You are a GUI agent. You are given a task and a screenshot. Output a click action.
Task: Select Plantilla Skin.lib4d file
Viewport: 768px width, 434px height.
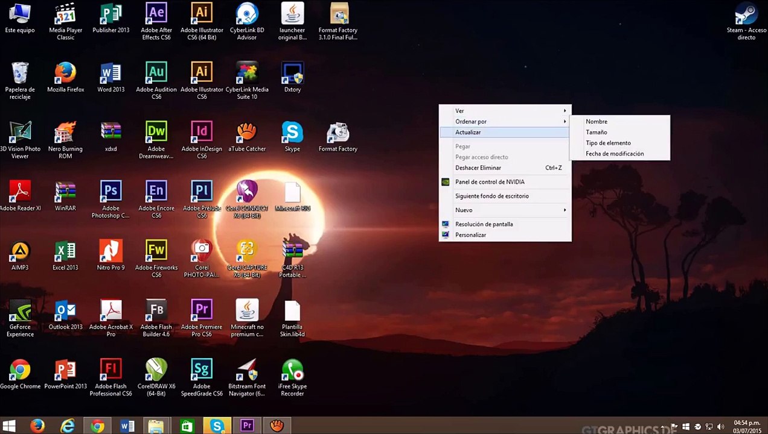point(292,318)
